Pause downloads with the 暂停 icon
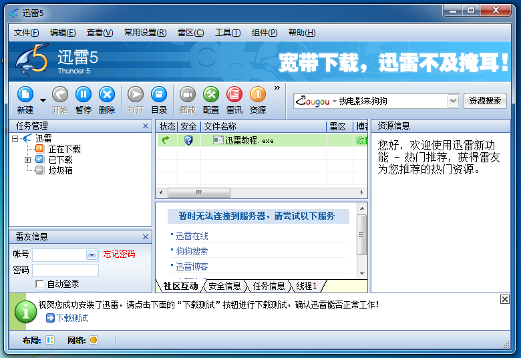This screenshot has width=521, height=358. [x=83, y=95]
